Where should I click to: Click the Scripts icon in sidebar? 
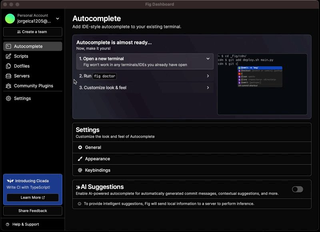pyautogui.click(x=8, y=56)
